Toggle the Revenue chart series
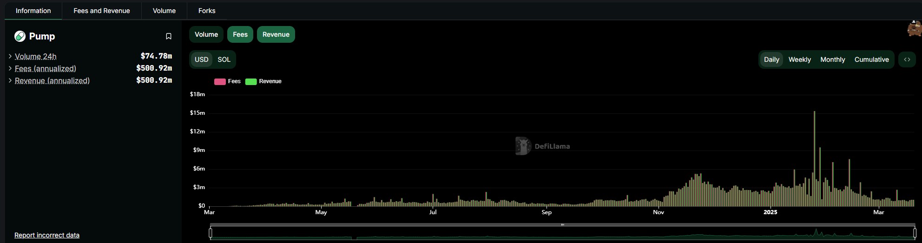The width and height of the screenshot is (922, 243). click(x=276, y=34)
